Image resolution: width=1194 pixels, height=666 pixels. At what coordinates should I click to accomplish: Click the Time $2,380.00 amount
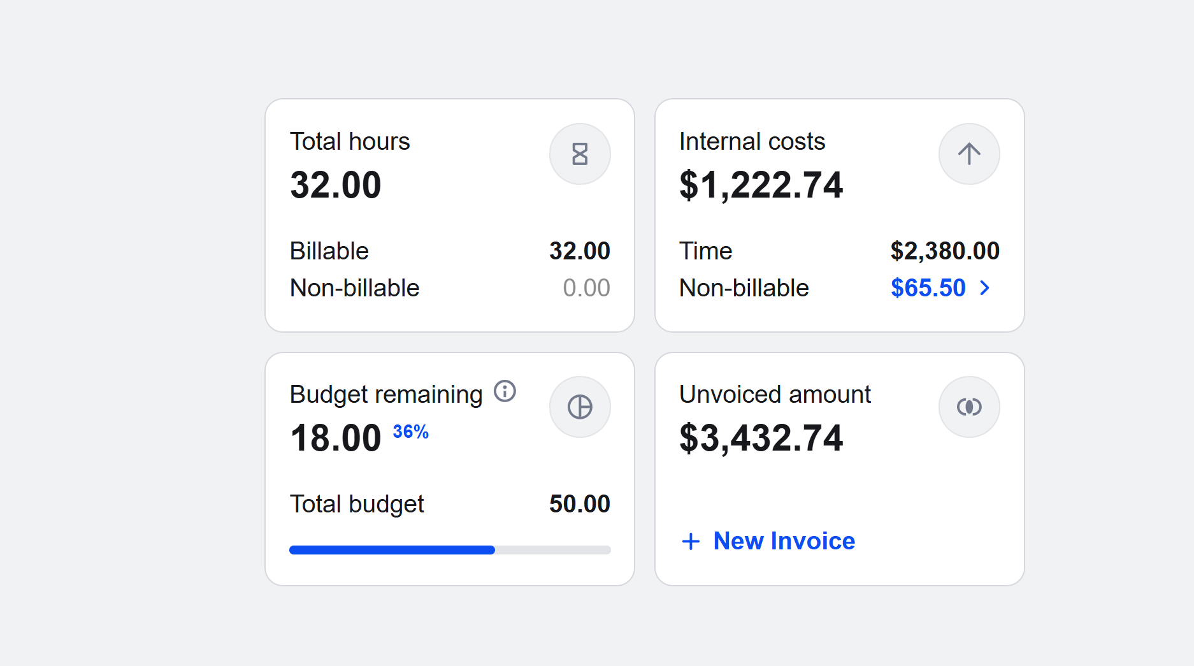[944, 251]
